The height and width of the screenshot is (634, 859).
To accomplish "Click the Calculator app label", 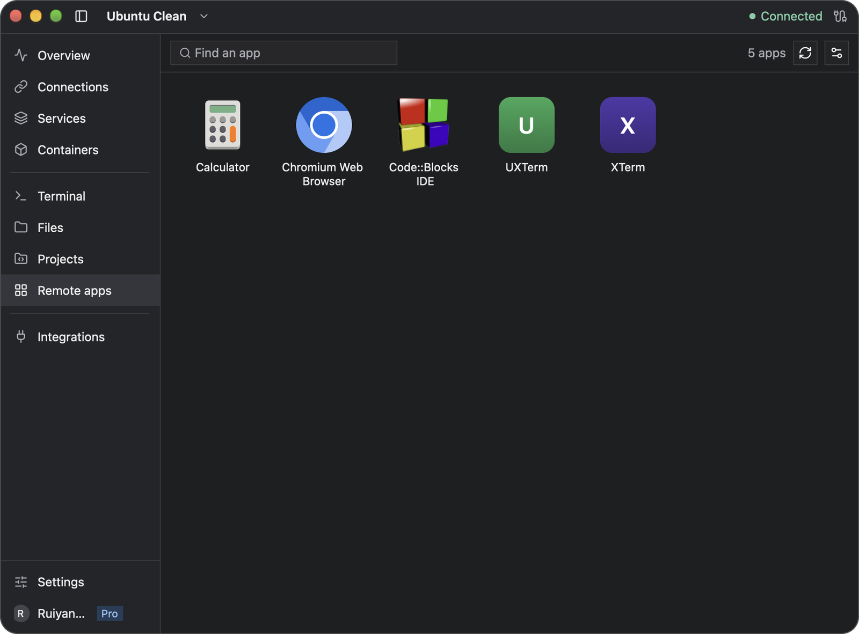I will click(x=222, y=167).
